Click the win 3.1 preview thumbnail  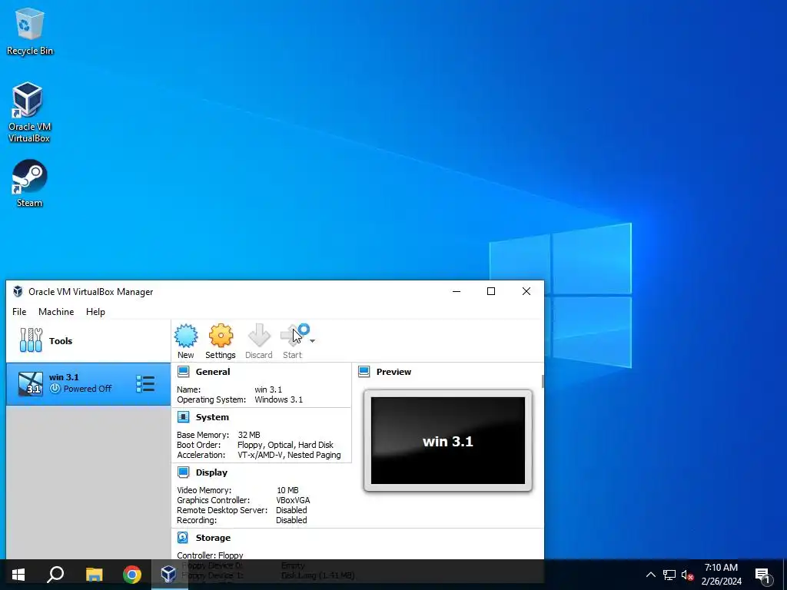tap(448, 440)
